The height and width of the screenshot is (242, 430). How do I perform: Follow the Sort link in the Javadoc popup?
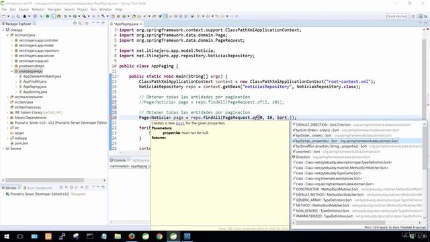pyautogui.click(x=180, y=123)
